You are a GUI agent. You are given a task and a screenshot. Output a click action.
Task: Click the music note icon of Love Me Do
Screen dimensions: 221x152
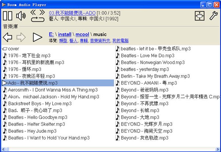117,56
